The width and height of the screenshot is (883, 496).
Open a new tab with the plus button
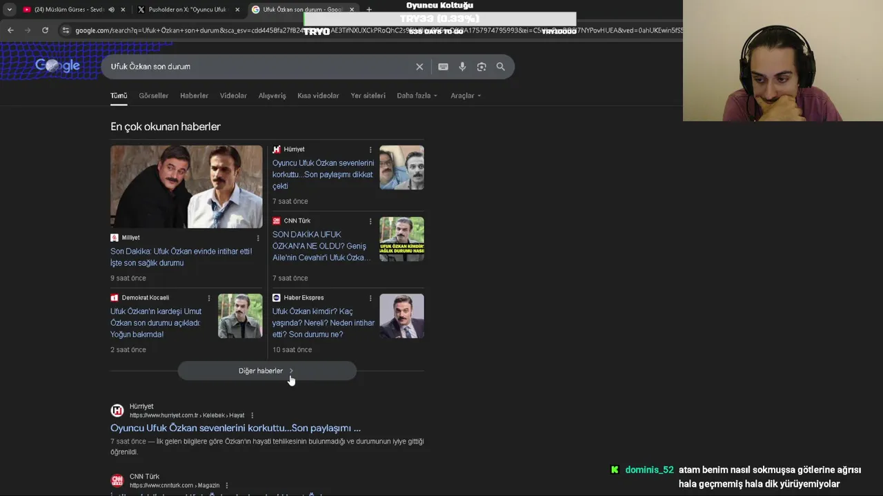point(369,10)
